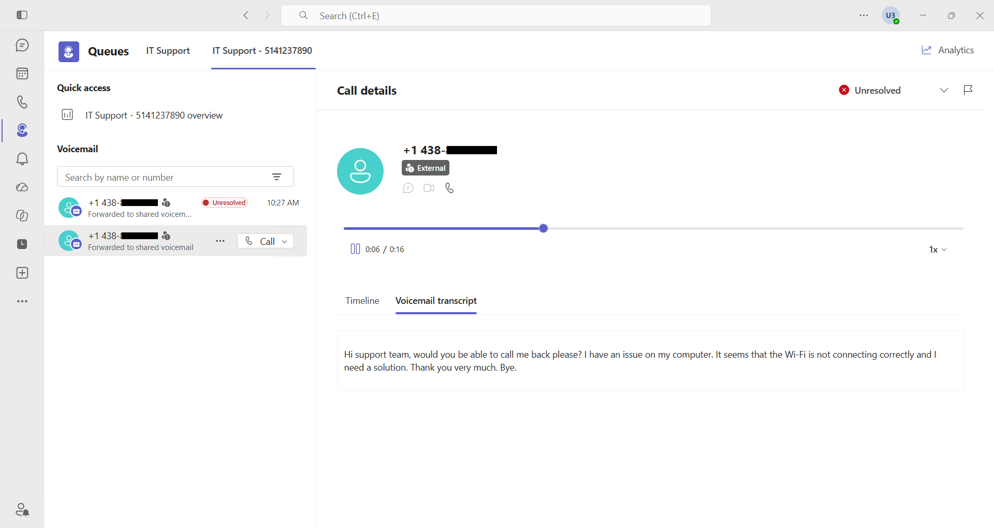Open IT Support - 5141237890 overview
Image resolution: width=994 pixels, height=528 pixels.
(142, 115)
